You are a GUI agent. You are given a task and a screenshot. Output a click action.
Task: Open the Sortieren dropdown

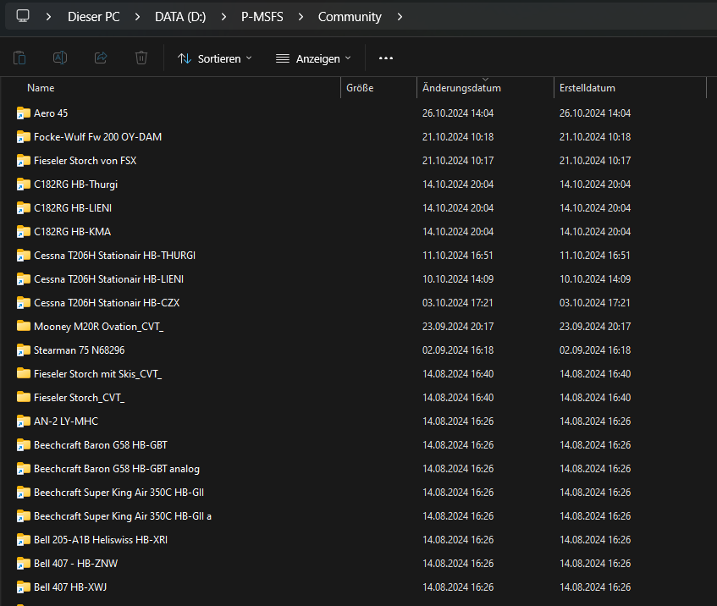[x=214, y=58]
